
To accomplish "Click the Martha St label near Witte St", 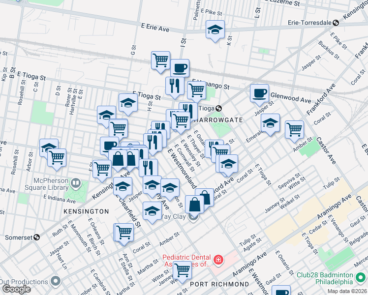I will click(x=148, y=267).
